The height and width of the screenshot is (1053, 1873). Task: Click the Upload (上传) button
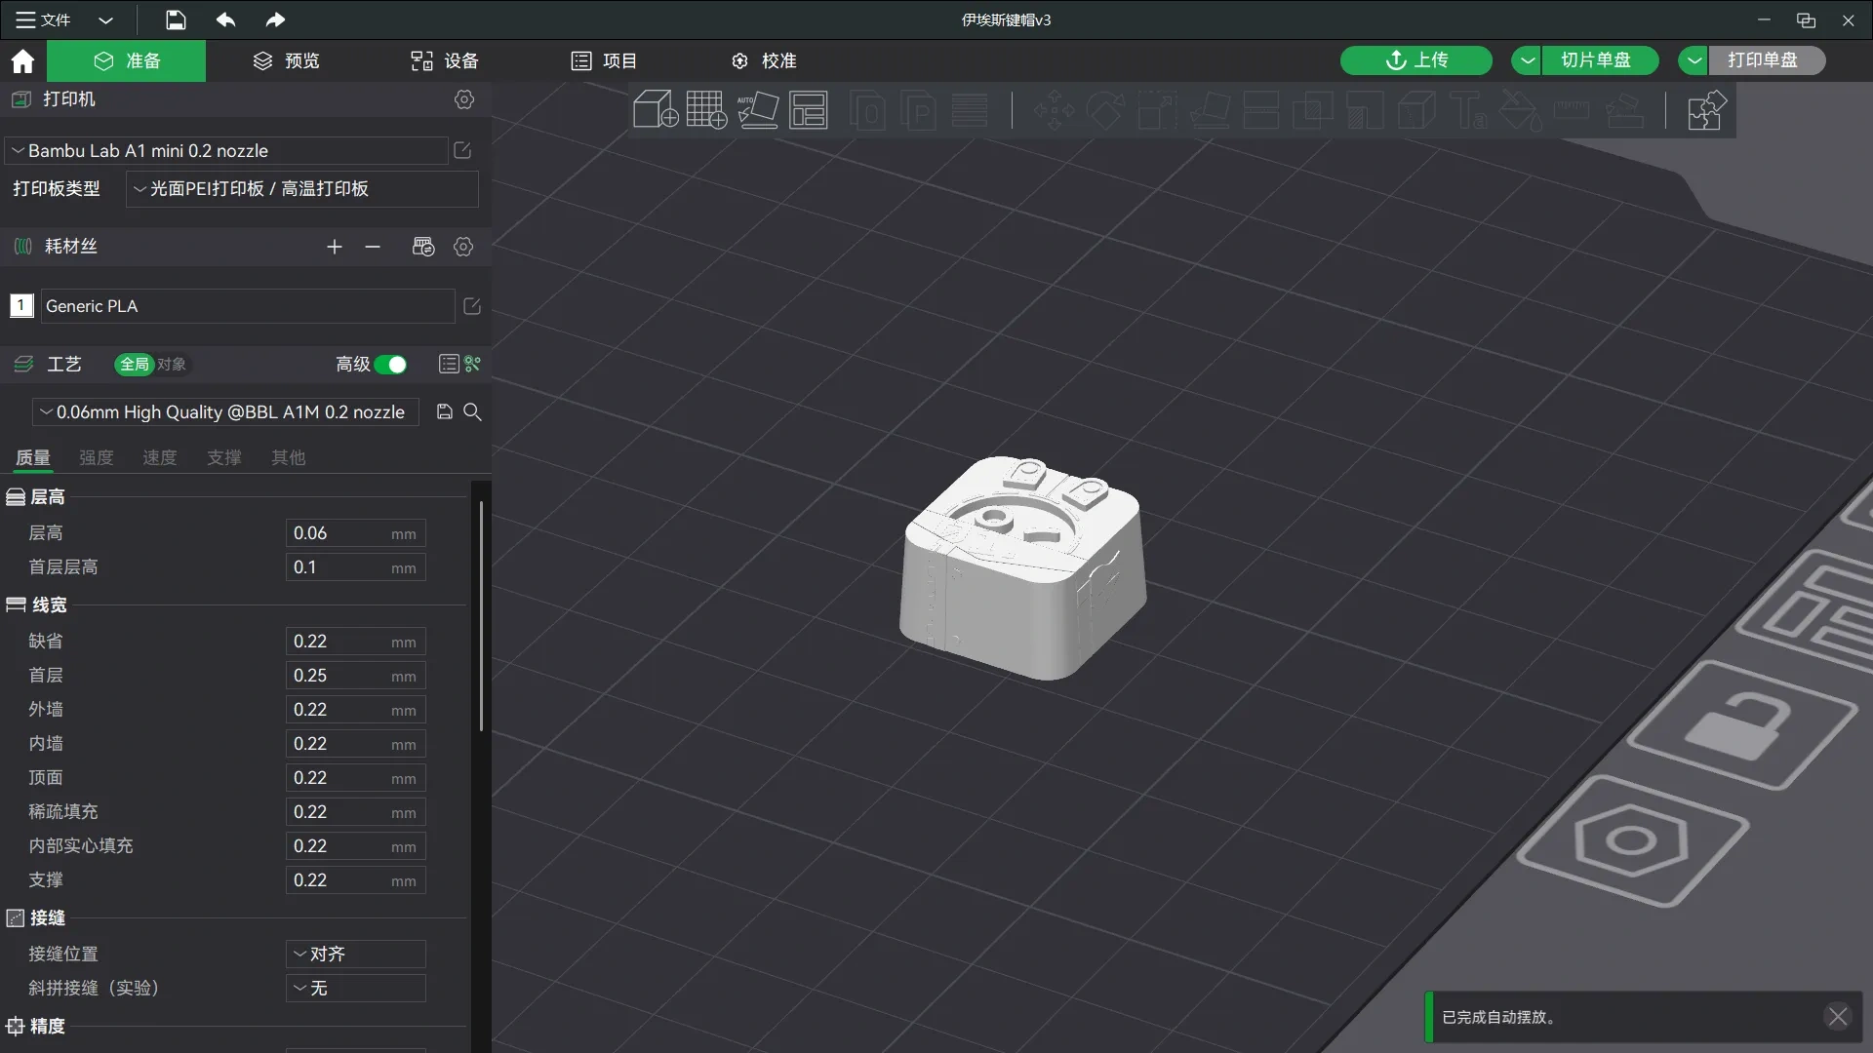[1416, 60]
